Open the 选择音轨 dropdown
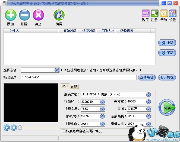Screen dimensions: 180x142 pyautogui.click(x=57, y=70)
